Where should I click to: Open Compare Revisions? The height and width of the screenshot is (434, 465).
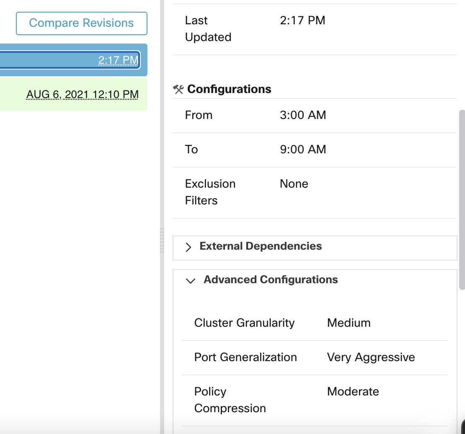coord(82,23)
